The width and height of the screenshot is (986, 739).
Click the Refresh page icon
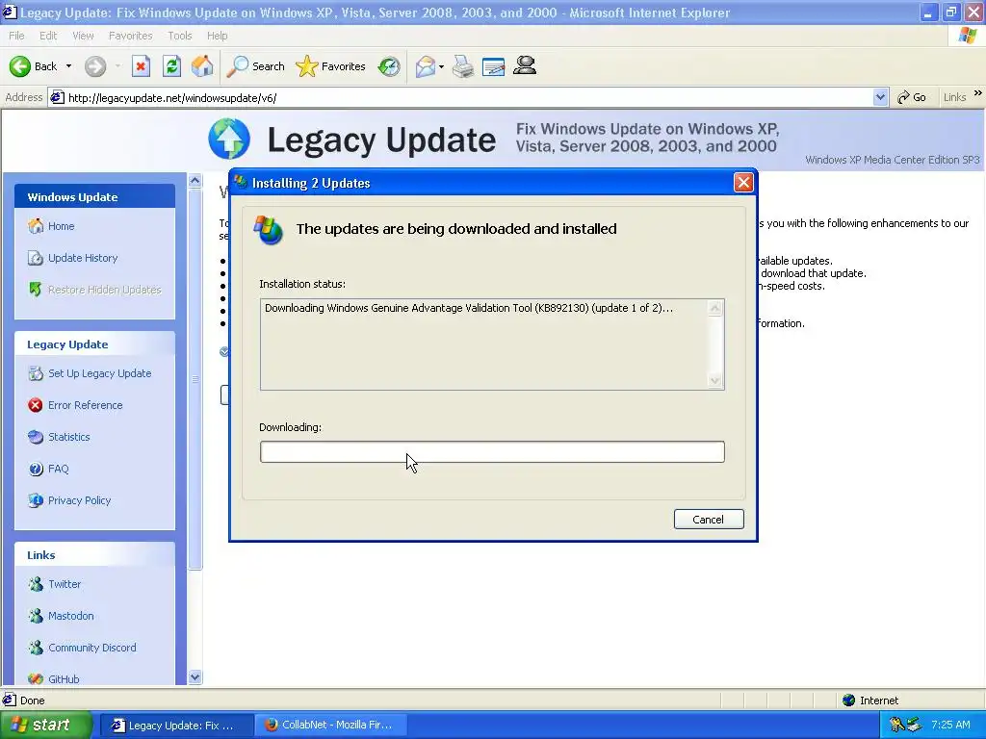[171, 66]
